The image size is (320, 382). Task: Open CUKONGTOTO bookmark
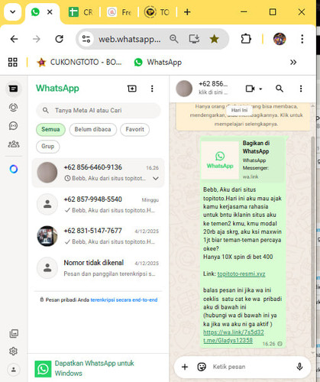click(x=79, y=62)
